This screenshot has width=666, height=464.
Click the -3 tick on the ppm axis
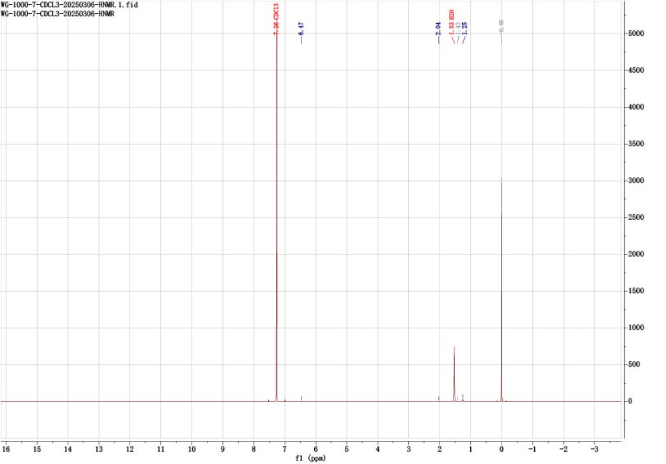pos(594,449)
